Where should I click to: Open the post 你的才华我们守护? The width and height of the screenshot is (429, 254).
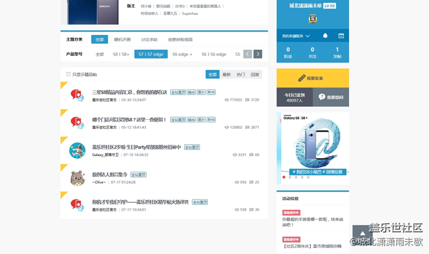(x=141, y=202)
